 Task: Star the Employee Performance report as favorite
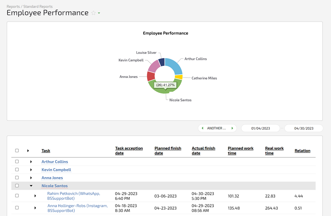click(93, 13)
